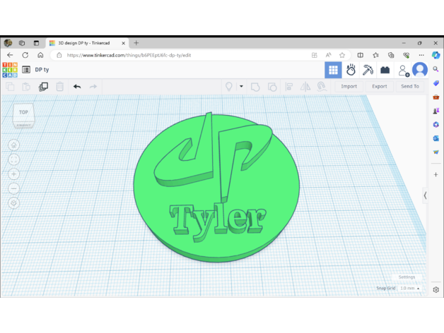Viewport: 444px width, 333px height.
Task: Click the Send To button
Action: tap(410, 86)
